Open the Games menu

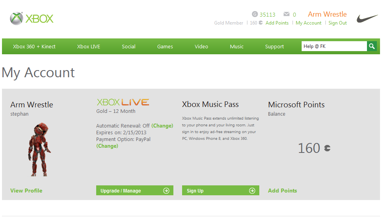tap(165, 46)
